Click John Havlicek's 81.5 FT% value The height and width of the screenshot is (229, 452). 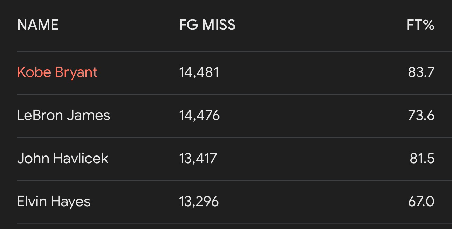(x=422, y=158)
